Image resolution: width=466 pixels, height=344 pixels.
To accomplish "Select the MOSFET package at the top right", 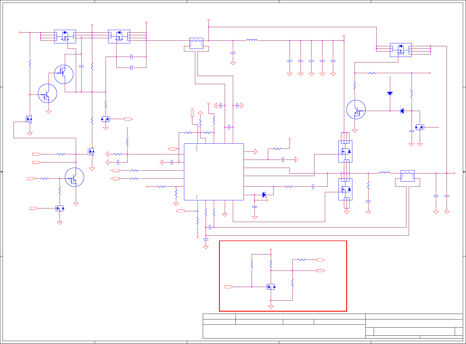I will pyautogui.click(x=401, y=50).
